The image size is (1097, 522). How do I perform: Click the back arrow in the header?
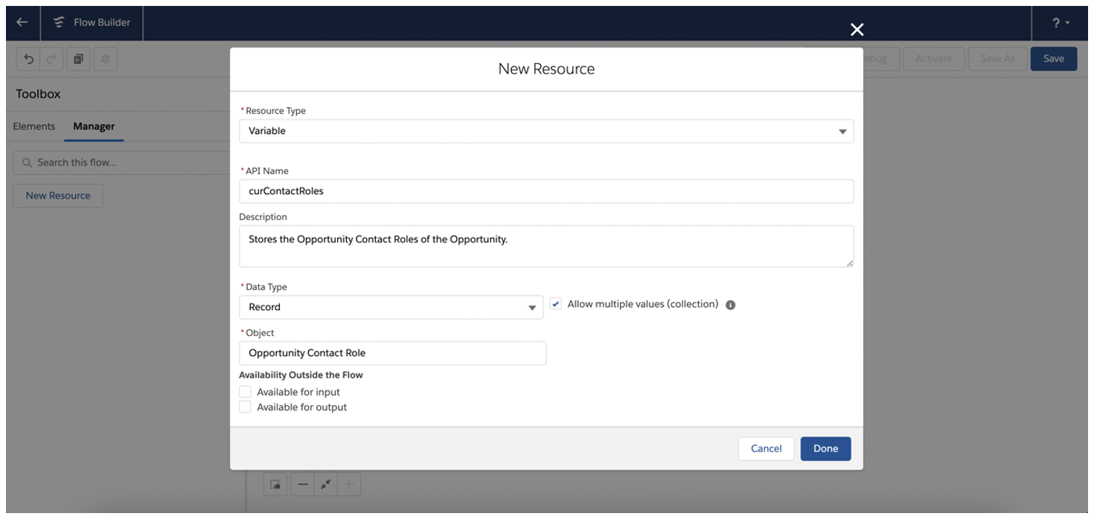[22, 22]
